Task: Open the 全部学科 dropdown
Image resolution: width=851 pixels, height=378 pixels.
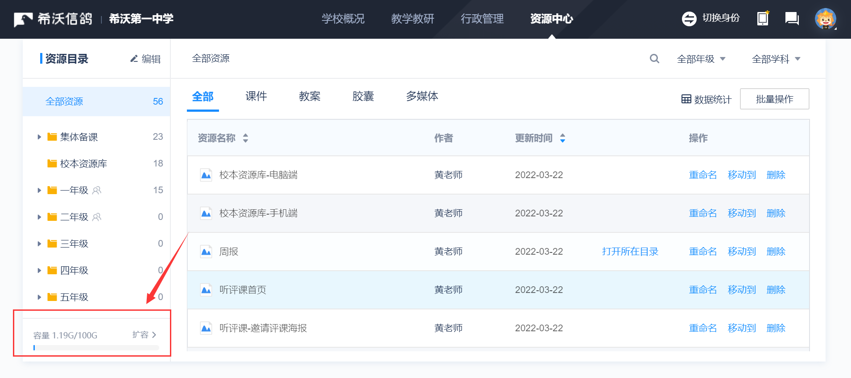Action: click(776, 59)
